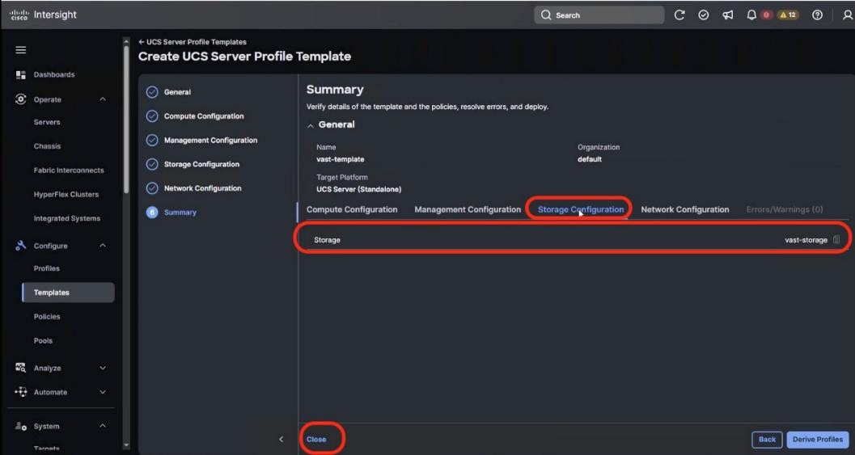
Task: Switch to the Network Configuration tab
Action: 685,209
